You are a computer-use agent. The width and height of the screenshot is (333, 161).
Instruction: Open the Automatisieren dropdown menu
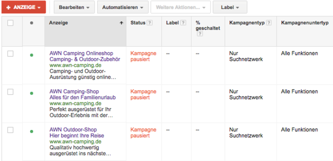[123, 7]
